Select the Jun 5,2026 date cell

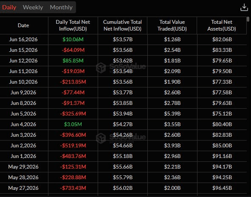(x=23, y=114)
